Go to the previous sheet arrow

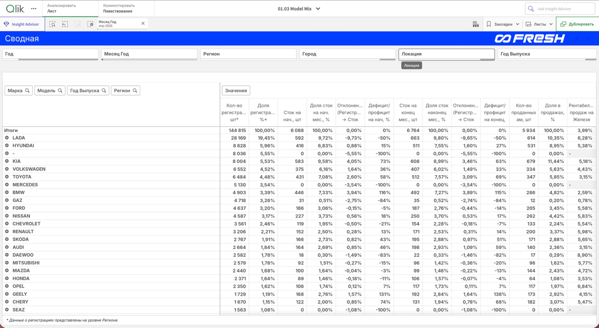coord(577,39)
